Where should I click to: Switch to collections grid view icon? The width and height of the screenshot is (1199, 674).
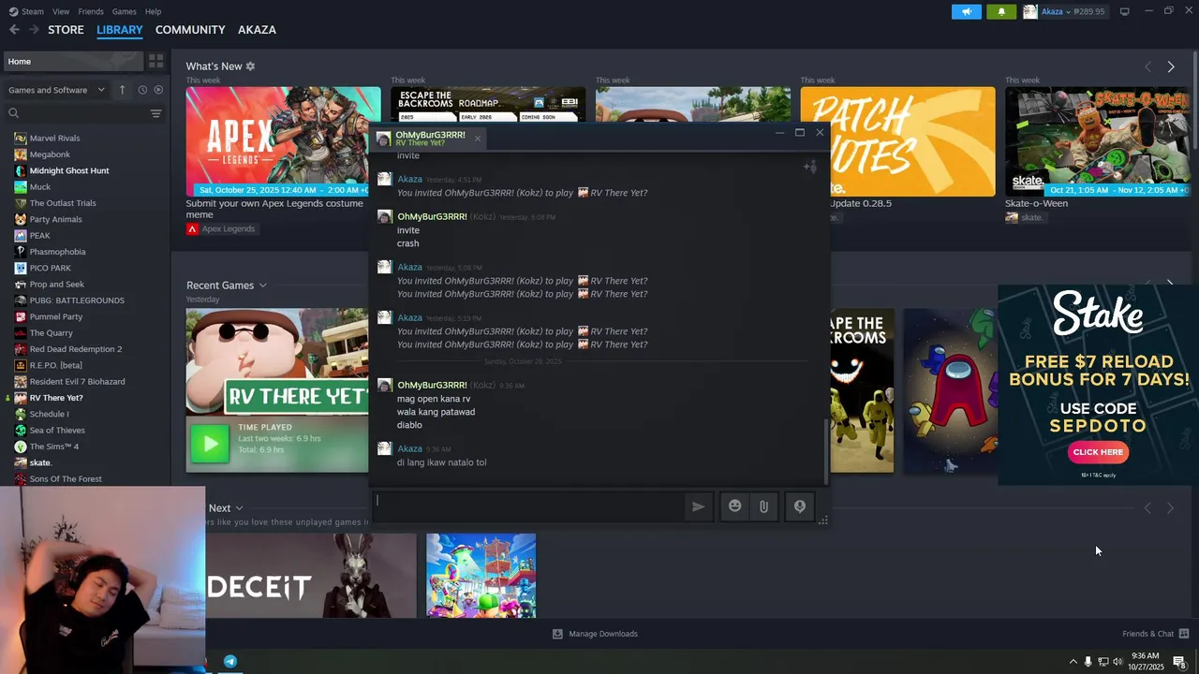coord(156,61)
